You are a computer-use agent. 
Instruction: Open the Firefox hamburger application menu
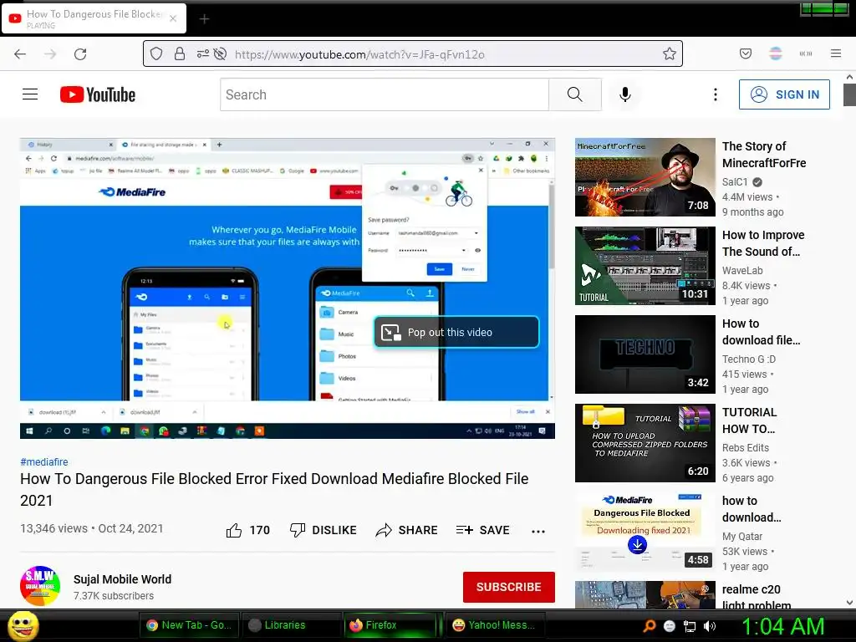point(836,53)
